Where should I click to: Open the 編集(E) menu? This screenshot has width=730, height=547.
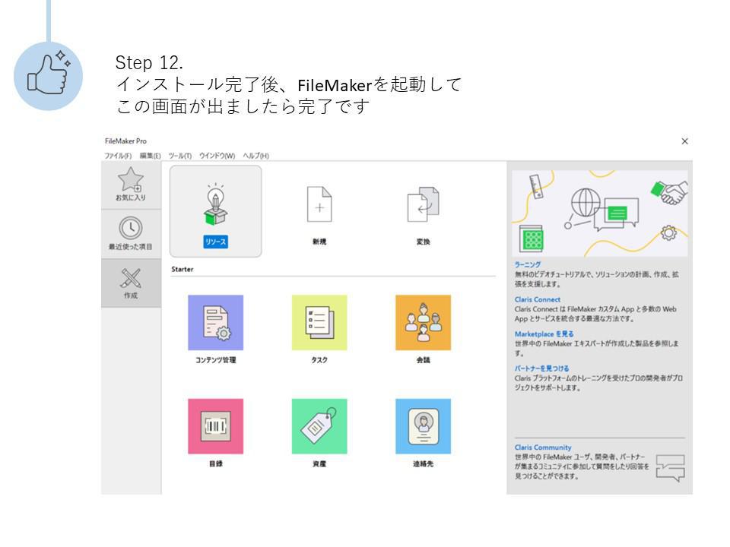tap(150, 156)
